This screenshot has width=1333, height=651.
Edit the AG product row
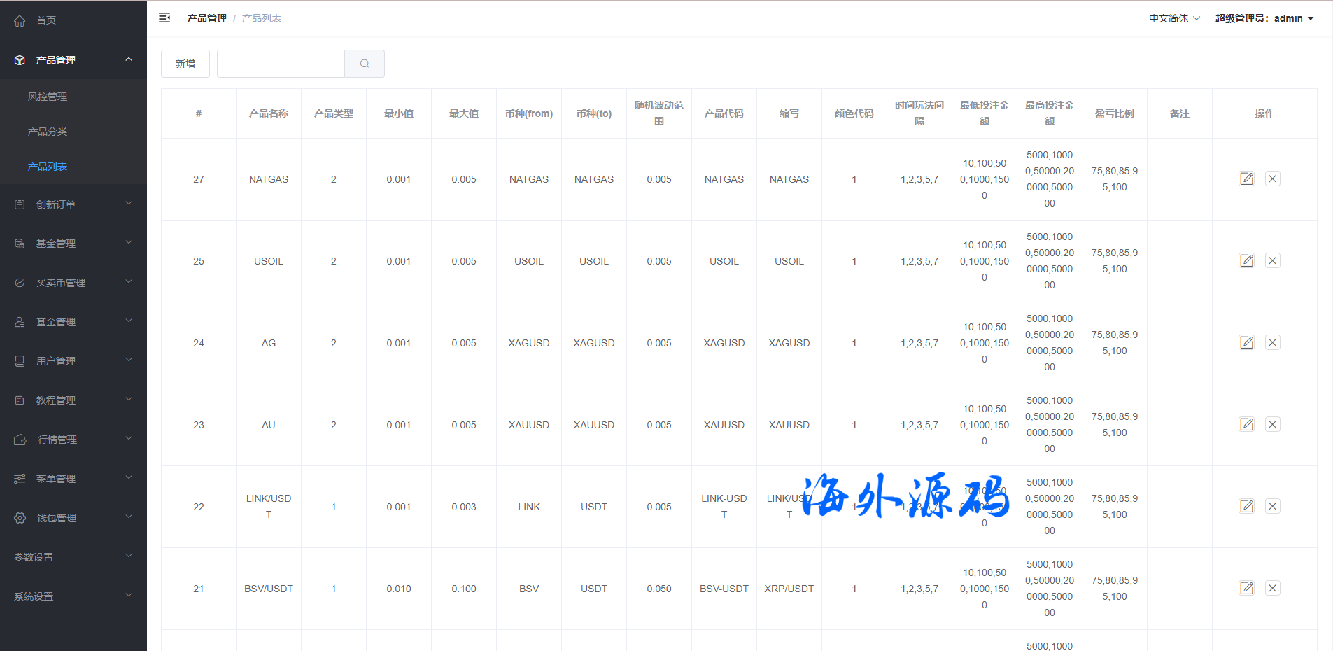pos(1246,342)
